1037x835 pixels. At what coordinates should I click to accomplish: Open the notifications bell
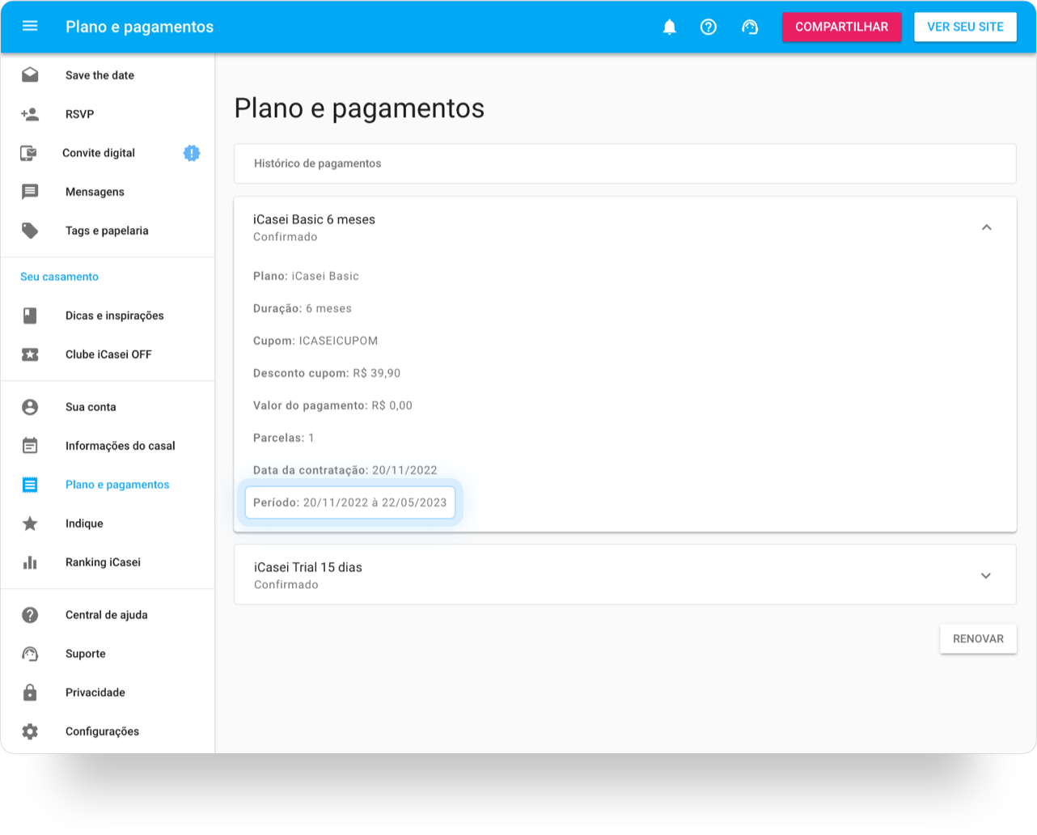pyautogui.click(x=670, y=27)
